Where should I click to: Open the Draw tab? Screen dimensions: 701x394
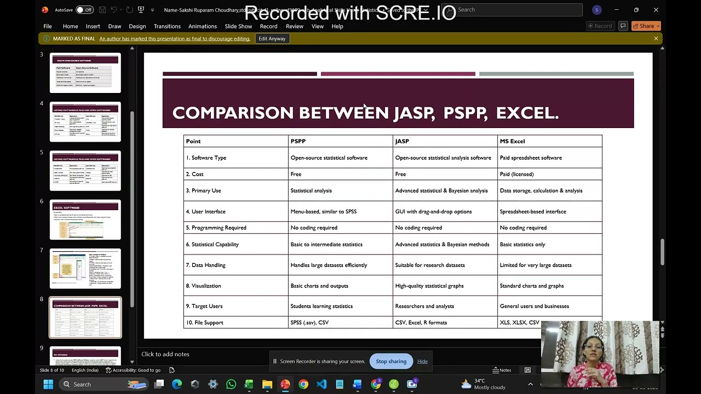pyautogui.click(x=114, y=26)
